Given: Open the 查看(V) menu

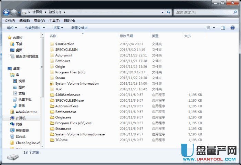Looking at the screenshot, I should (x=39, y=21).
